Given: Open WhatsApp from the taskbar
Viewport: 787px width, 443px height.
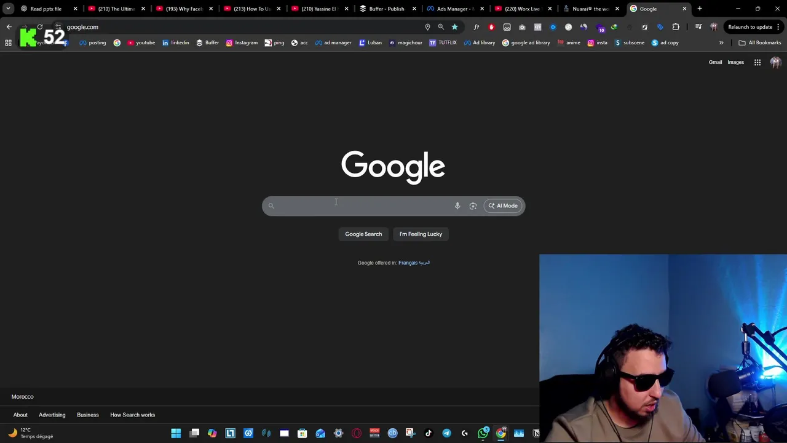Looking at the screenshot, I should pos(483,433).
